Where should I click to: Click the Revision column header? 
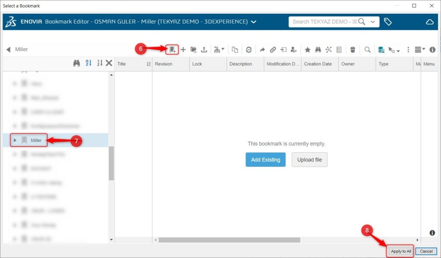[171, 64]
